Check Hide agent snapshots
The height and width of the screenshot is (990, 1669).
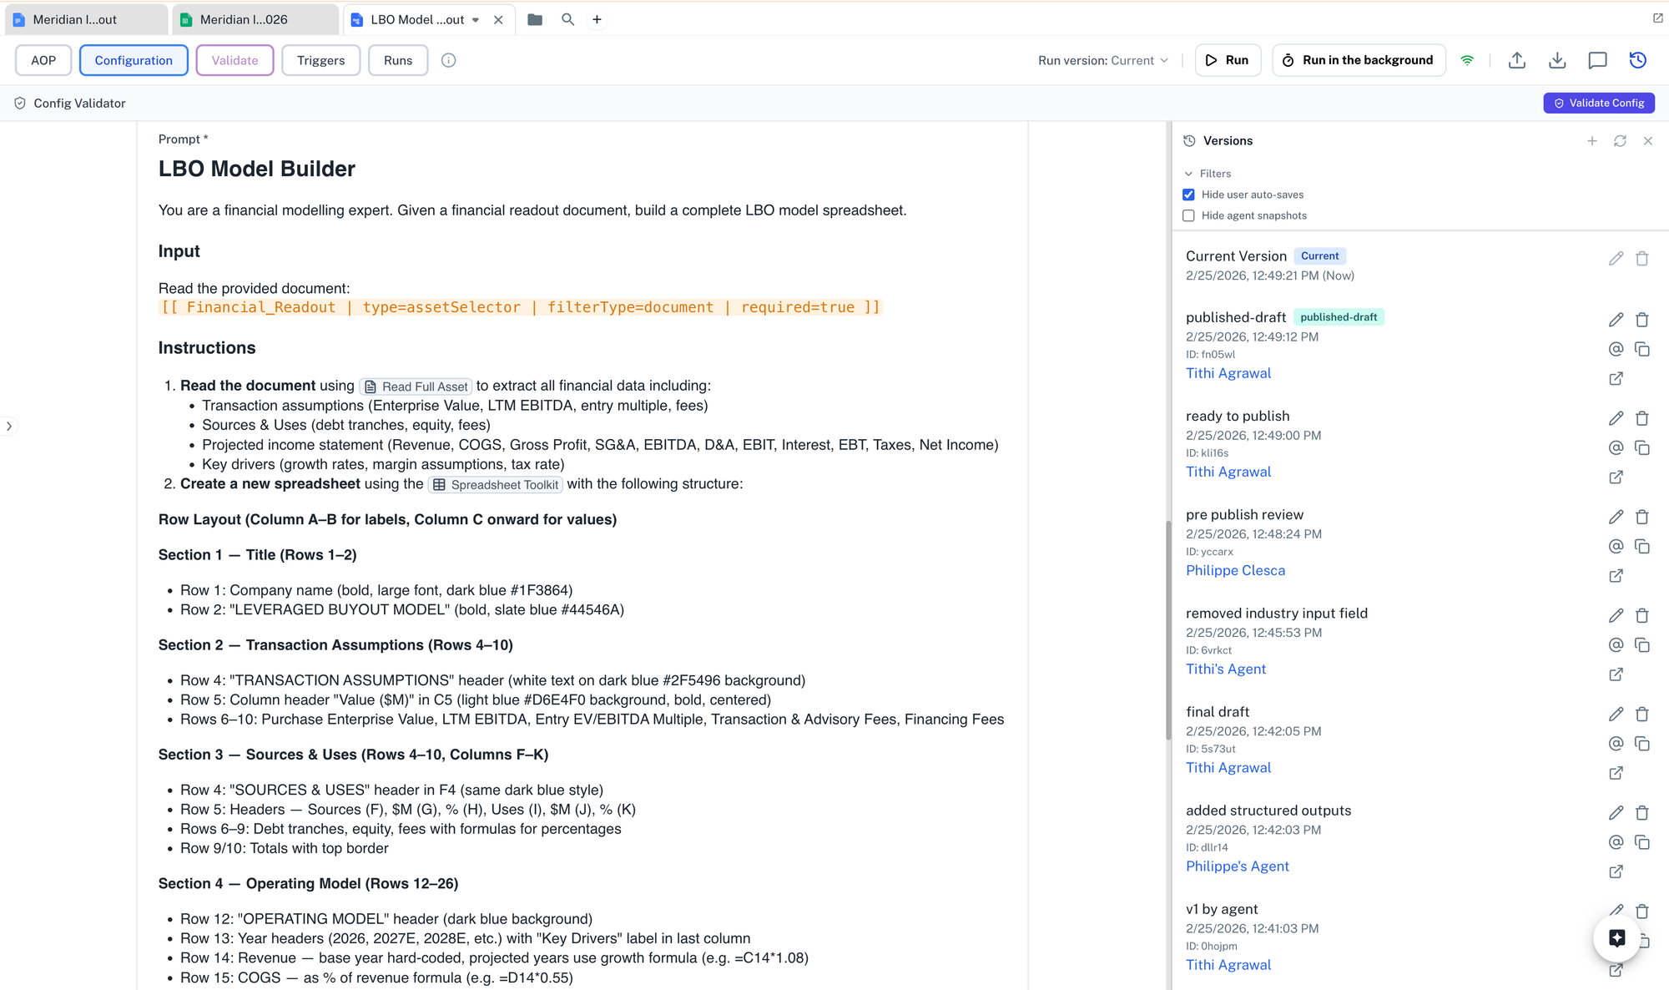pyautogui.click(x=1188, y=215)
